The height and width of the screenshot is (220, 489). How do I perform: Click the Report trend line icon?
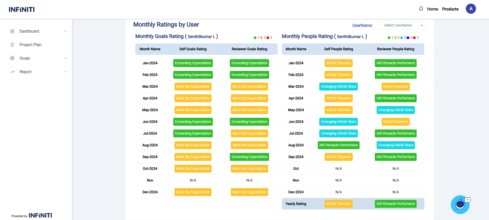pos(12,72)
